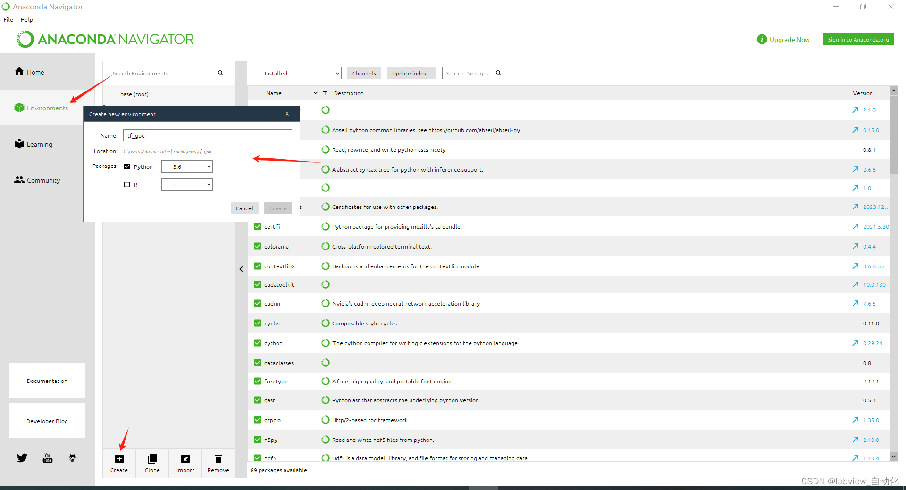Toggle the cudnn package checkbox
906x490 pixels.
(x=258, y=303)
